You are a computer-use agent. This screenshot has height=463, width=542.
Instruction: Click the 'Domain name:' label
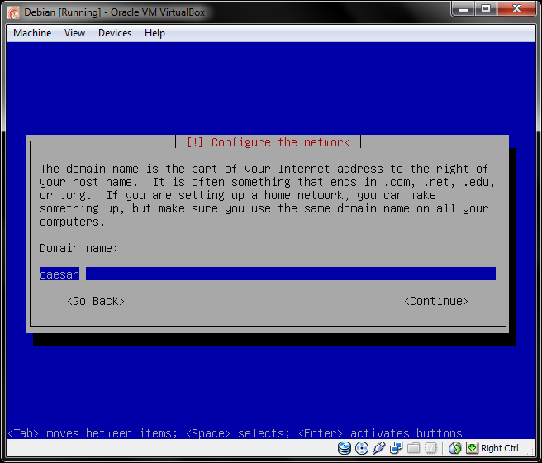coord(78,248)
